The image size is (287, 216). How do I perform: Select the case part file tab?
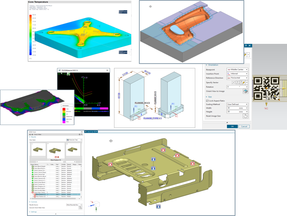91,131
